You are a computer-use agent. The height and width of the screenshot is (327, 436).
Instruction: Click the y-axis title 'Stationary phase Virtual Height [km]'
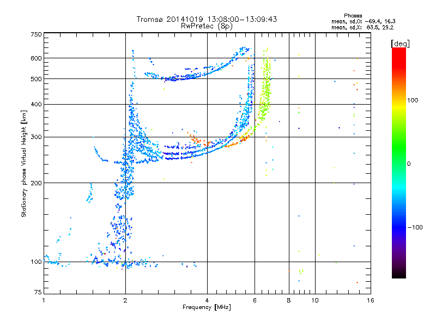click(23, 163)
